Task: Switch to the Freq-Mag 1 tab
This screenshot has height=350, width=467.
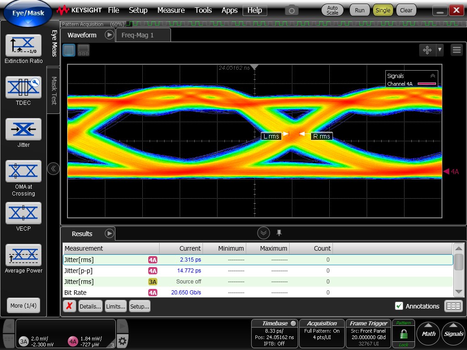Action: click(138, 35)
